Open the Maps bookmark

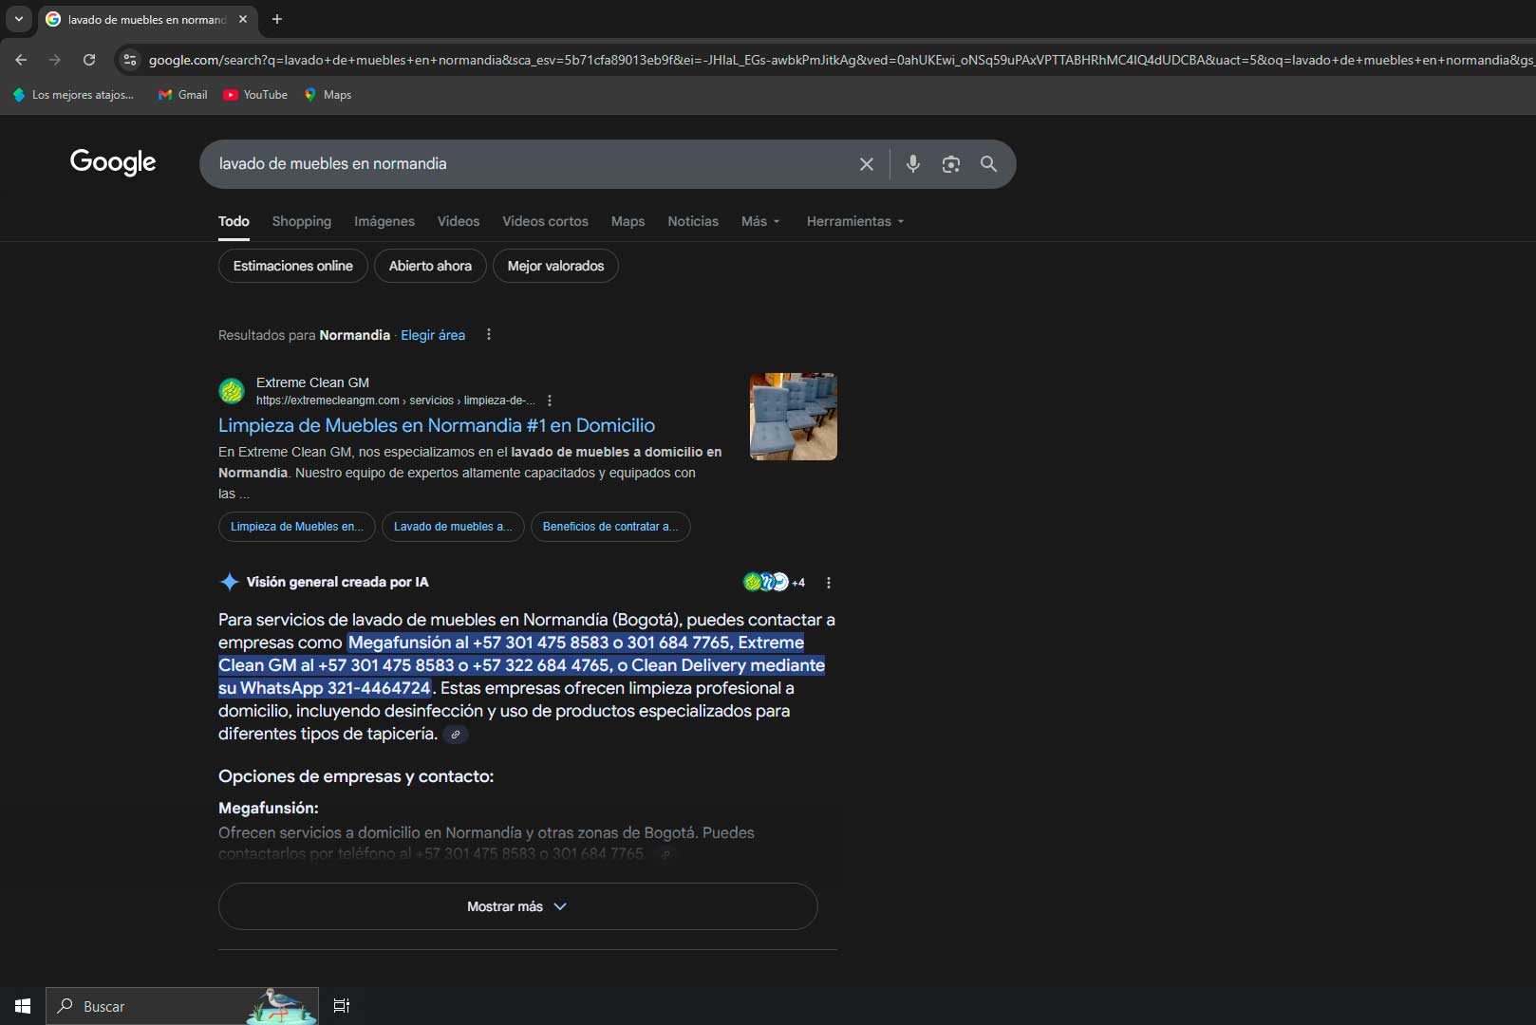[x=328, y=95]
